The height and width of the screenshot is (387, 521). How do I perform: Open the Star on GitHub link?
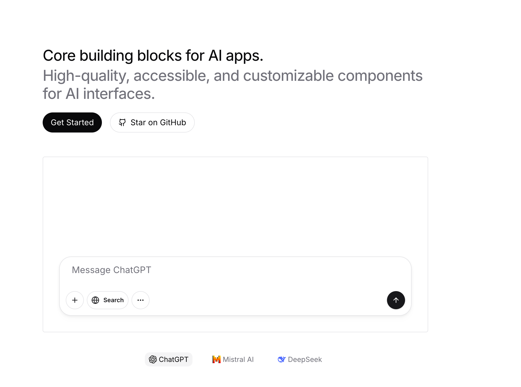152,122
